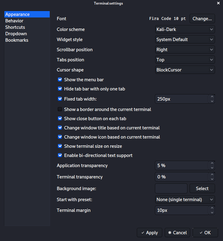Select the Dropdown settings page
Screen dimensions: 223x241
pyautogui.click(x=16, y=34)
